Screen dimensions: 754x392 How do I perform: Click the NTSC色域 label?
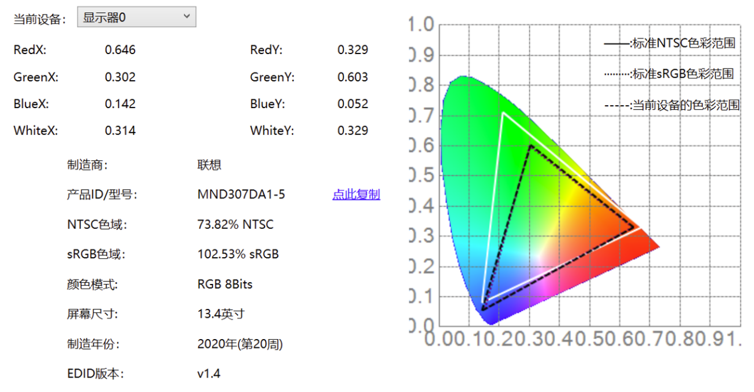pos(97,224)
